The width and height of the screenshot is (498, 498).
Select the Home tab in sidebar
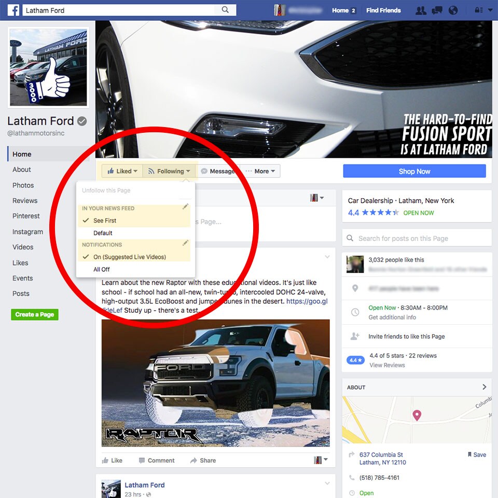click(49, 154)
